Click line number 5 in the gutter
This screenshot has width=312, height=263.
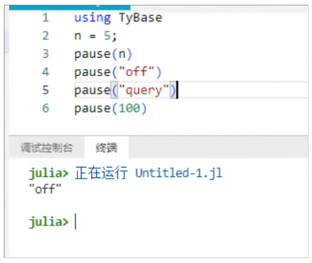(45, 90)
